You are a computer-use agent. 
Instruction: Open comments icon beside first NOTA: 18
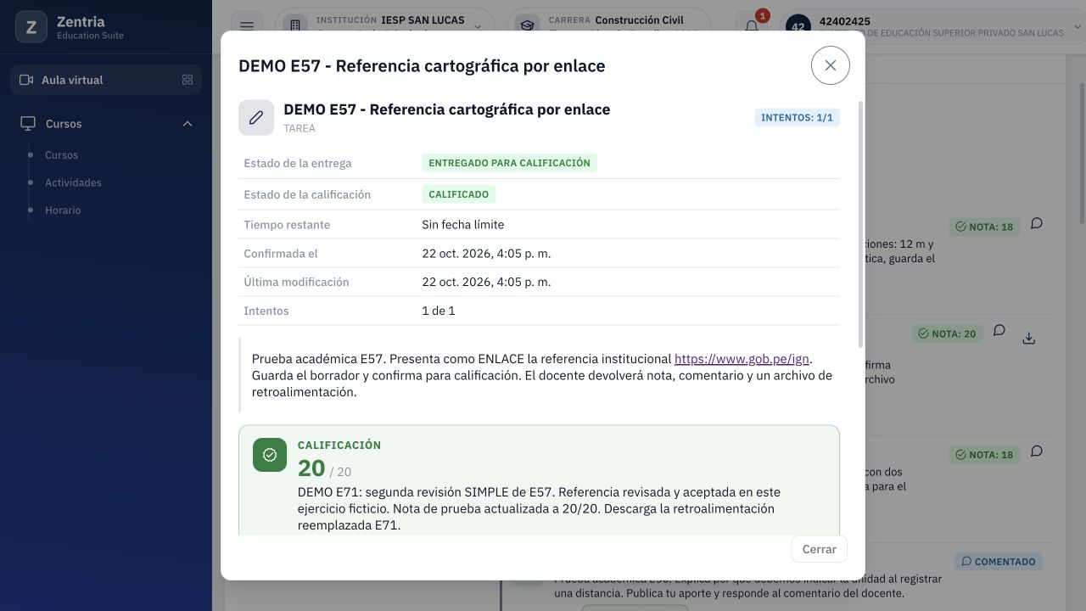1037,224
